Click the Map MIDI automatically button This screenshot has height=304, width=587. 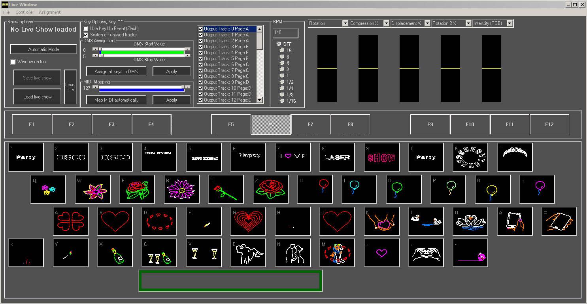(116, 100)
